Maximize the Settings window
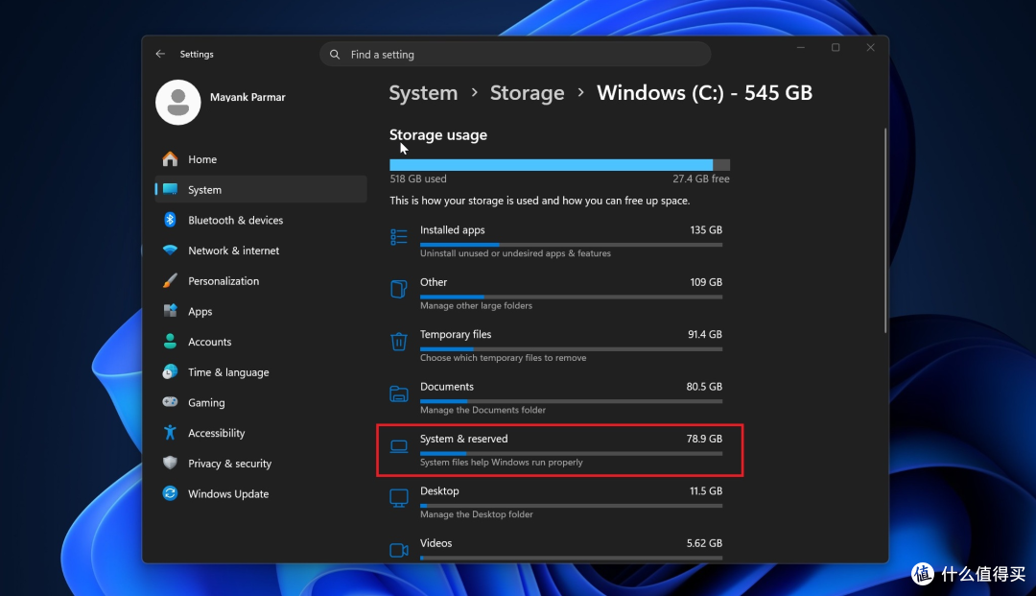 tap(836, 48)
